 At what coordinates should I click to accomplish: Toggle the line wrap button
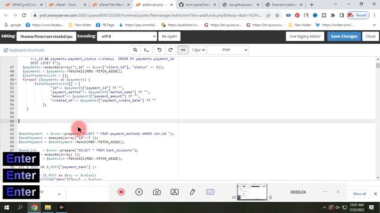pyautogui.click(x=183, y=50)
